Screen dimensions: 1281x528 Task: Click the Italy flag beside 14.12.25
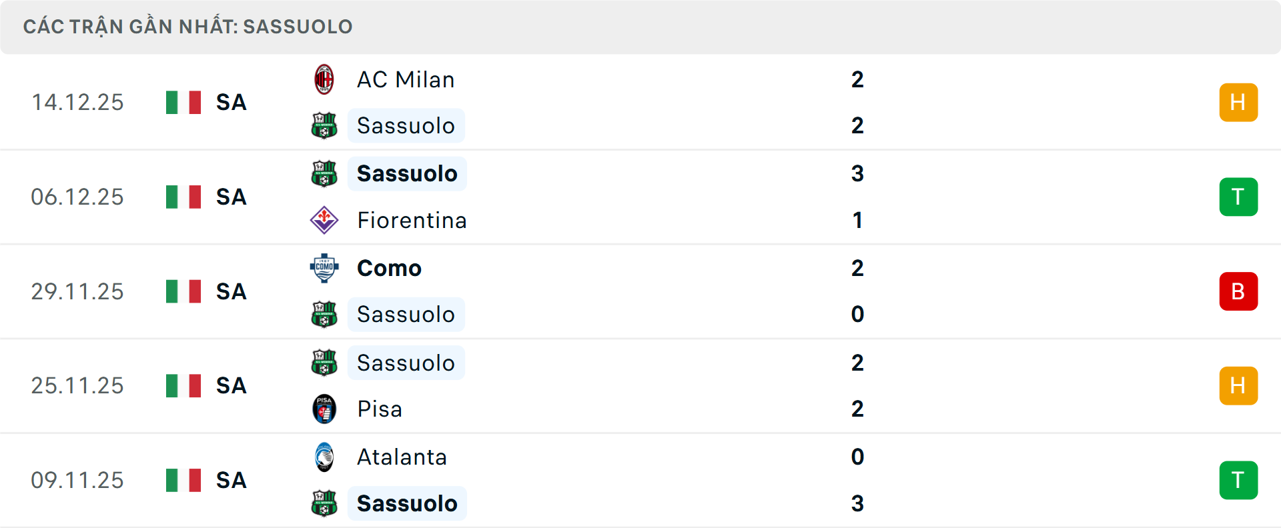tap(183, 102)
